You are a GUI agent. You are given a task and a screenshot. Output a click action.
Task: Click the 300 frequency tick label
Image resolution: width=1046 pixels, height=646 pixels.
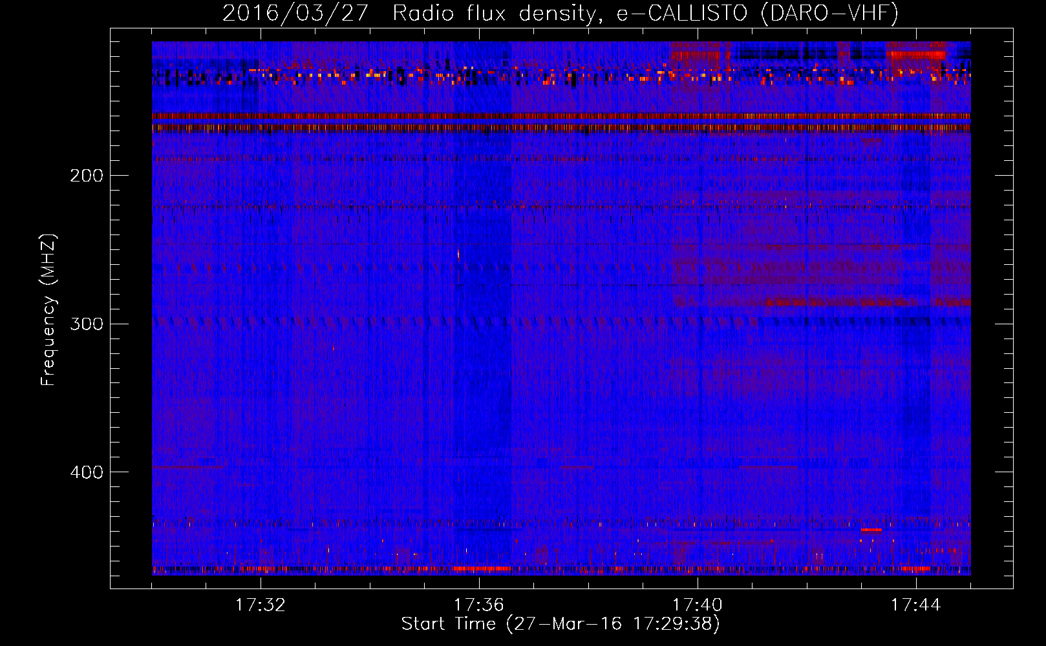[x=87, y=324]
